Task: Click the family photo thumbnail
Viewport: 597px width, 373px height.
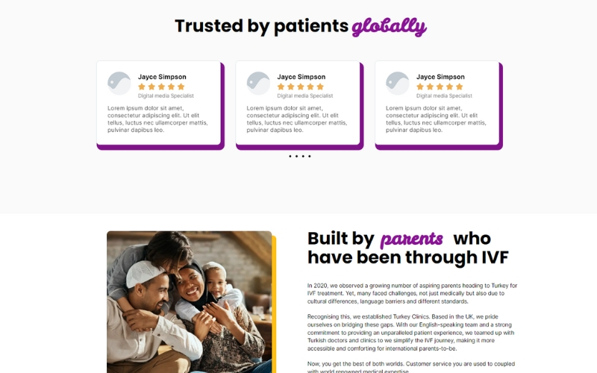Action: (189, 302)
